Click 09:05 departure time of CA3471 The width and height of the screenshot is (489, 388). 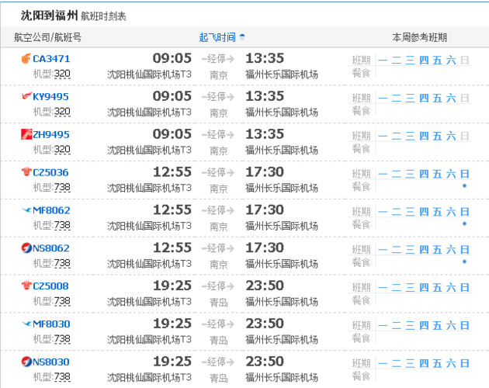coord(172,58)
